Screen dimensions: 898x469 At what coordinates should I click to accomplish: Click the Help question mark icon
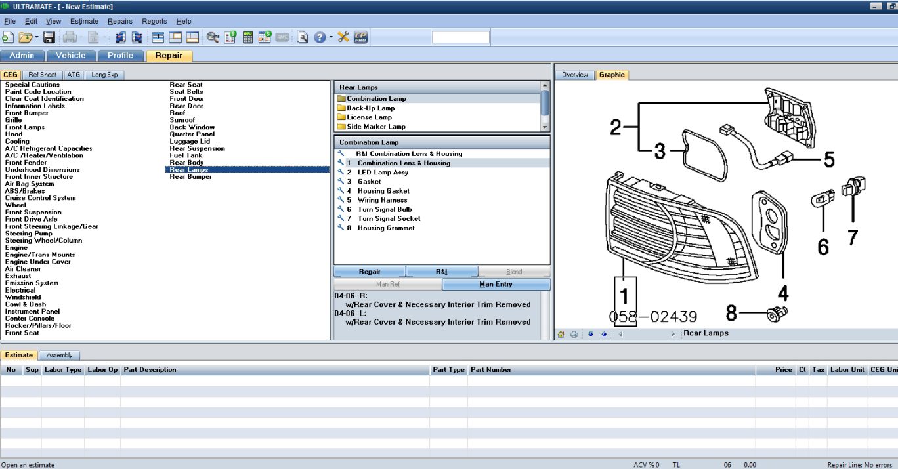click(320, 37)
